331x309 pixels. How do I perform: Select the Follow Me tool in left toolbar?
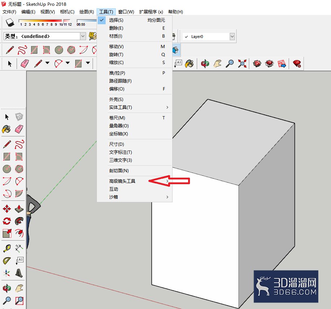(19, 221)
